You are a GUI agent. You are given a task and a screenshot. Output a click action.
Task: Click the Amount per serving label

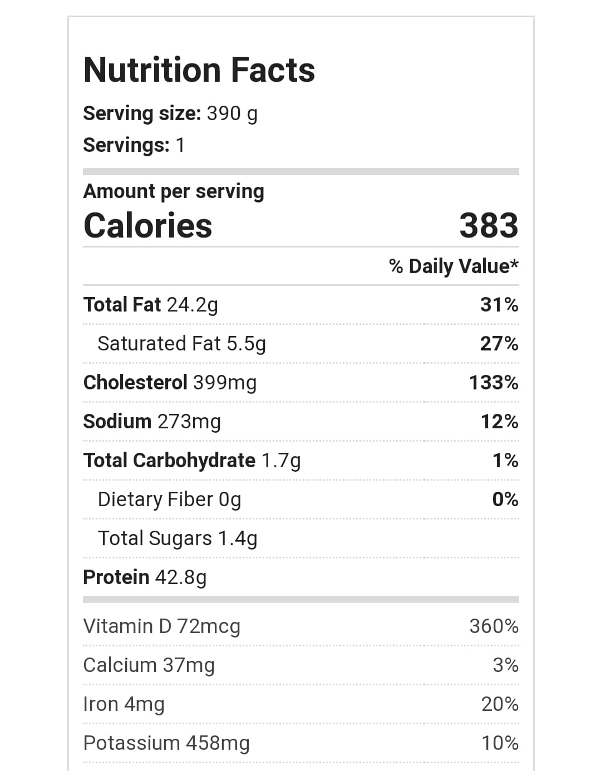point(174,191)
